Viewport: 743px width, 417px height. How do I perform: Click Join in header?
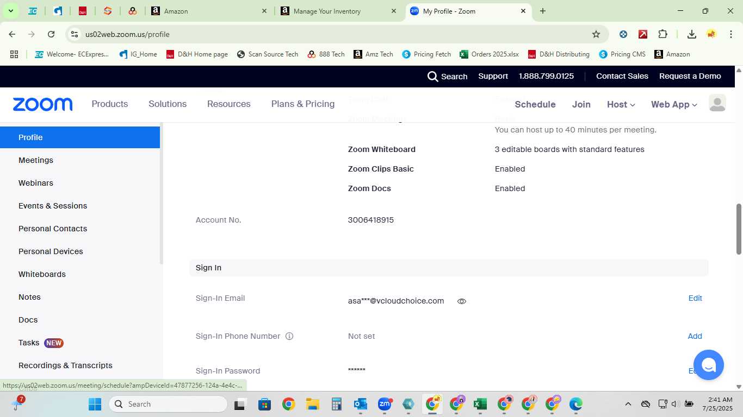[581, 104]
